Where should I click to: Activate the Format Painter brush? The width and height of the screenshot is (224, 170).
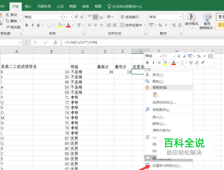pyautogui.click(x=7, y=27)
